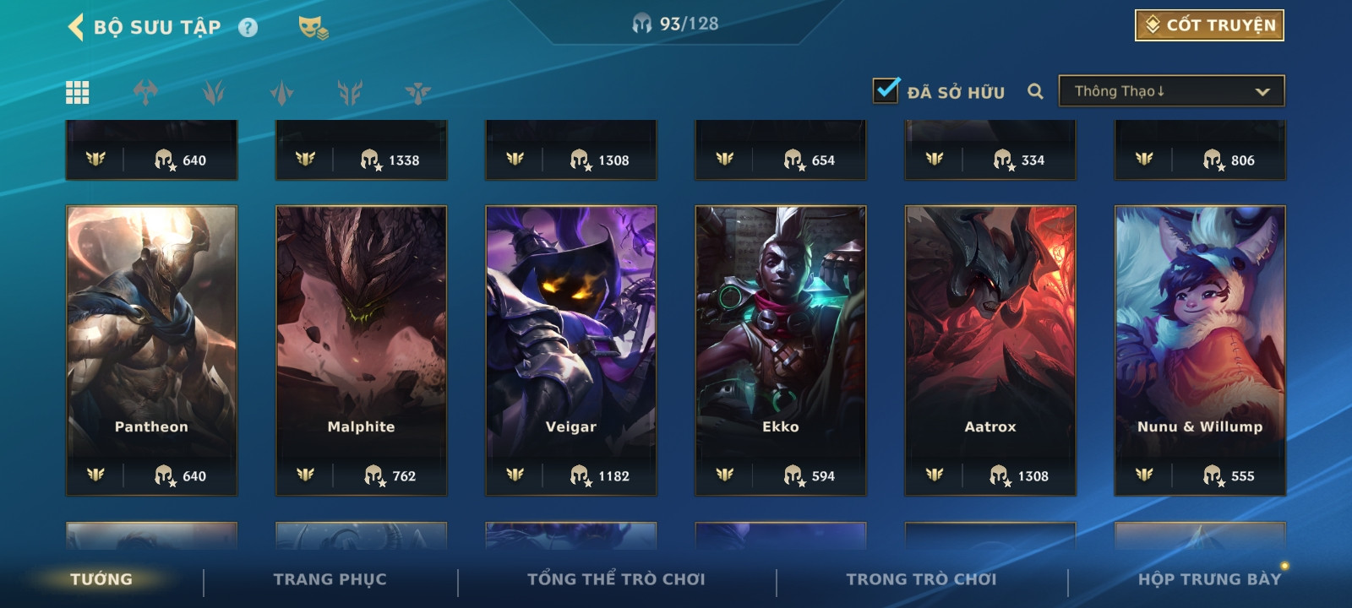Click the search magnifier icon
This screenshot has height=608, width=1352.
1035,91
